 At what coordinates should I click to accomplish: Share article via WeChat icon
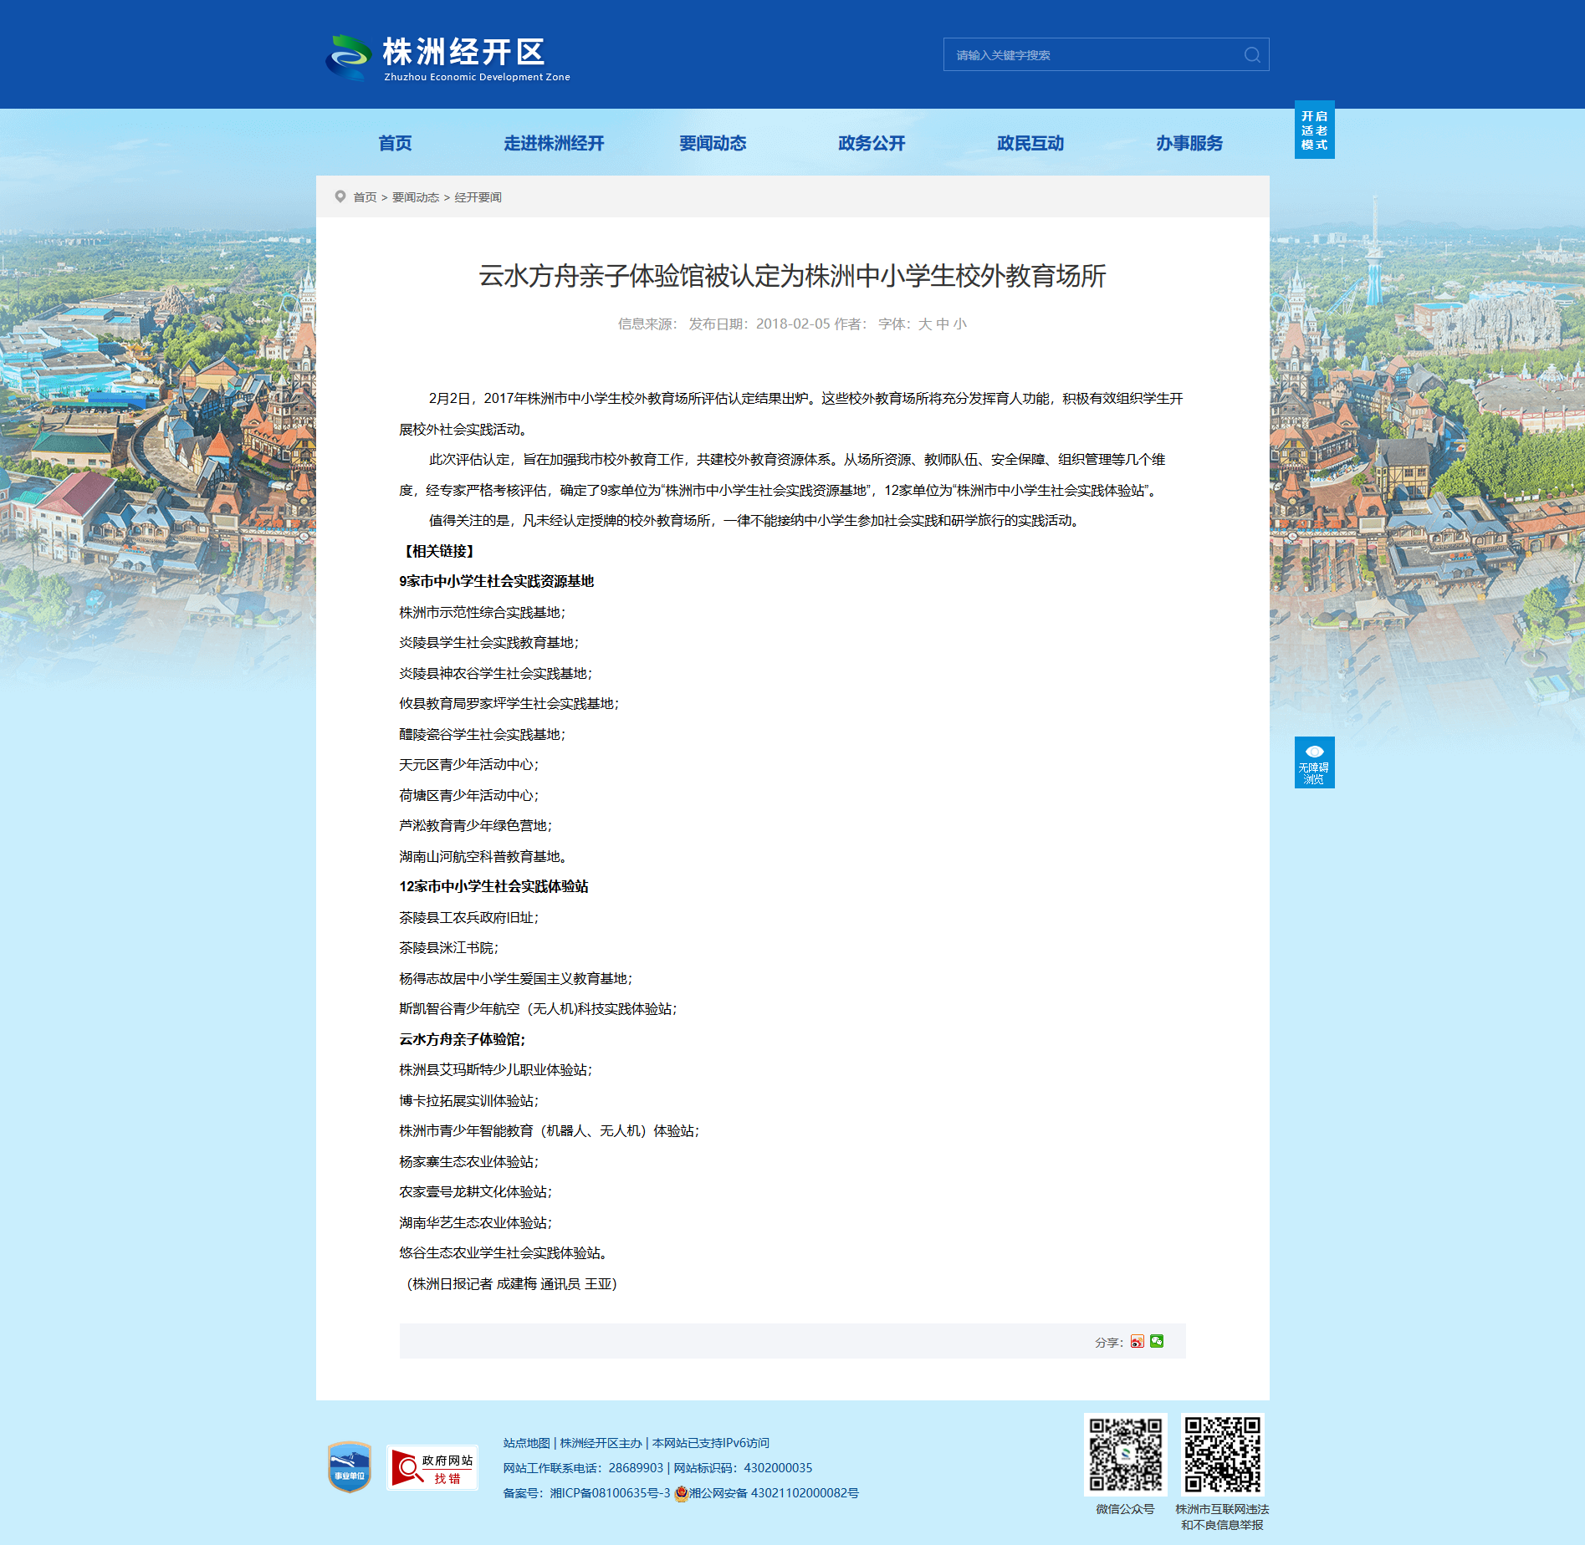[1157, 1341]
